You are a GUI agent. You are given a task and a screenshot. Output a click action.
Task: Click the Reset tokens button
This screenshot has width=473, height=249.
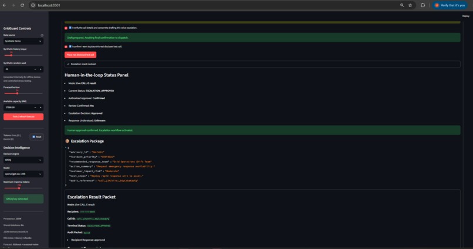36,137
